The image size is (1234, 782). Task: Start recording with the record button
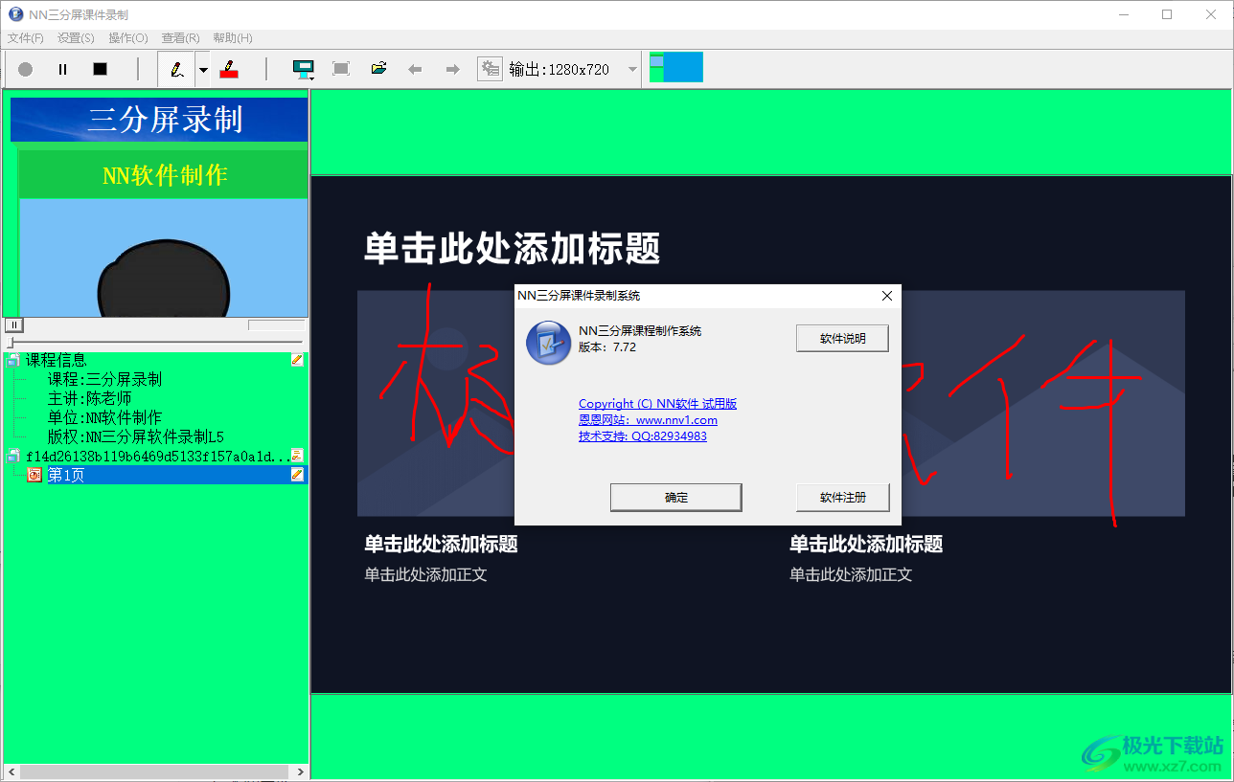24,68
